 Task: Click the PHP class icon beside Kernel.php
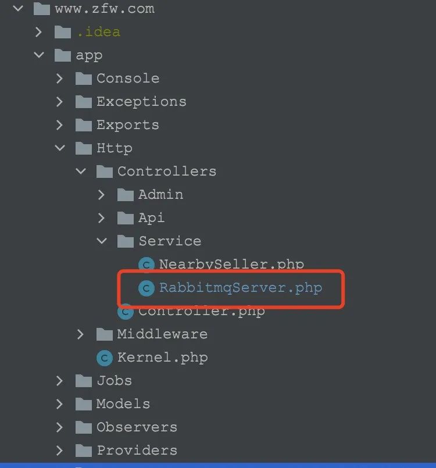click(104, 358)
